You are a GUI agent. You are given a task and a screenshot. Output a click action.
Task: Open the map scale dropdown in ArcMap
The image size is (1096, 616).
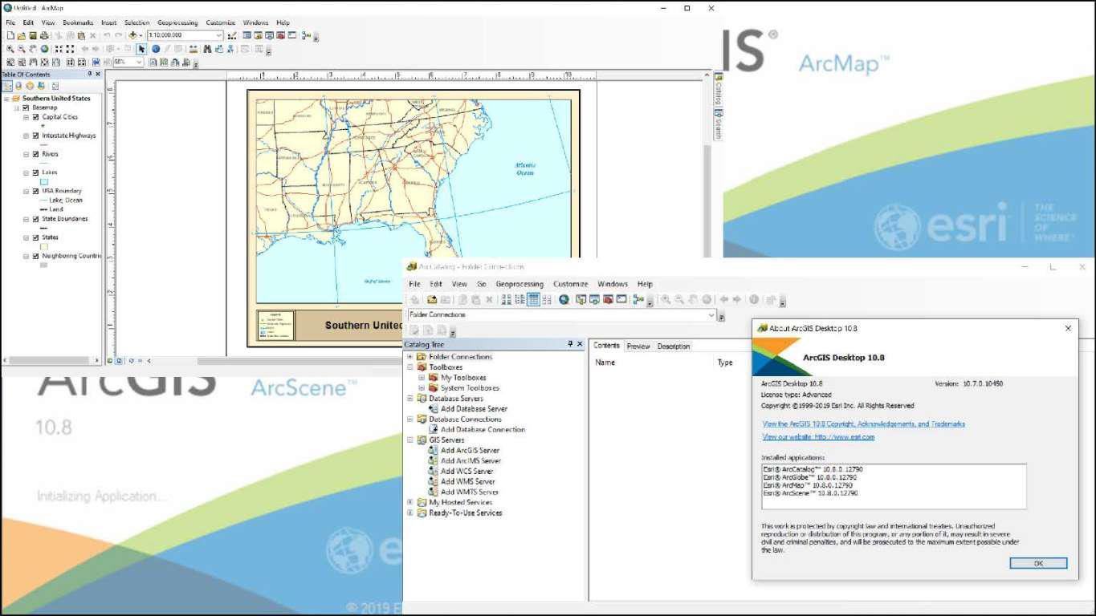[x=219, y=35]
